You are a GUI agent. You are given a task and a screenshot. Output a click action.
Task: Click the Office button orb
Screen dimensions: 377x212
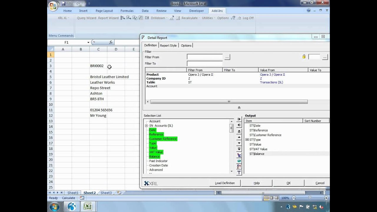point(53,6)
